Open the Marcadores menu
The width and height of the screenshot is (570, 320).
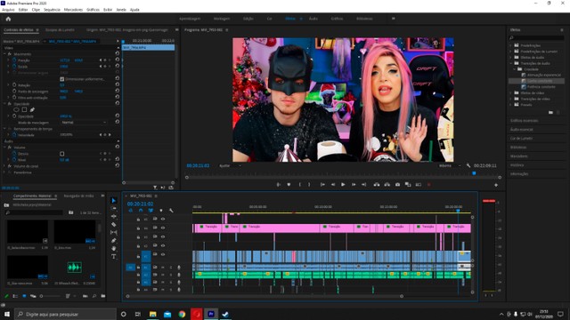tap(73, 10)
